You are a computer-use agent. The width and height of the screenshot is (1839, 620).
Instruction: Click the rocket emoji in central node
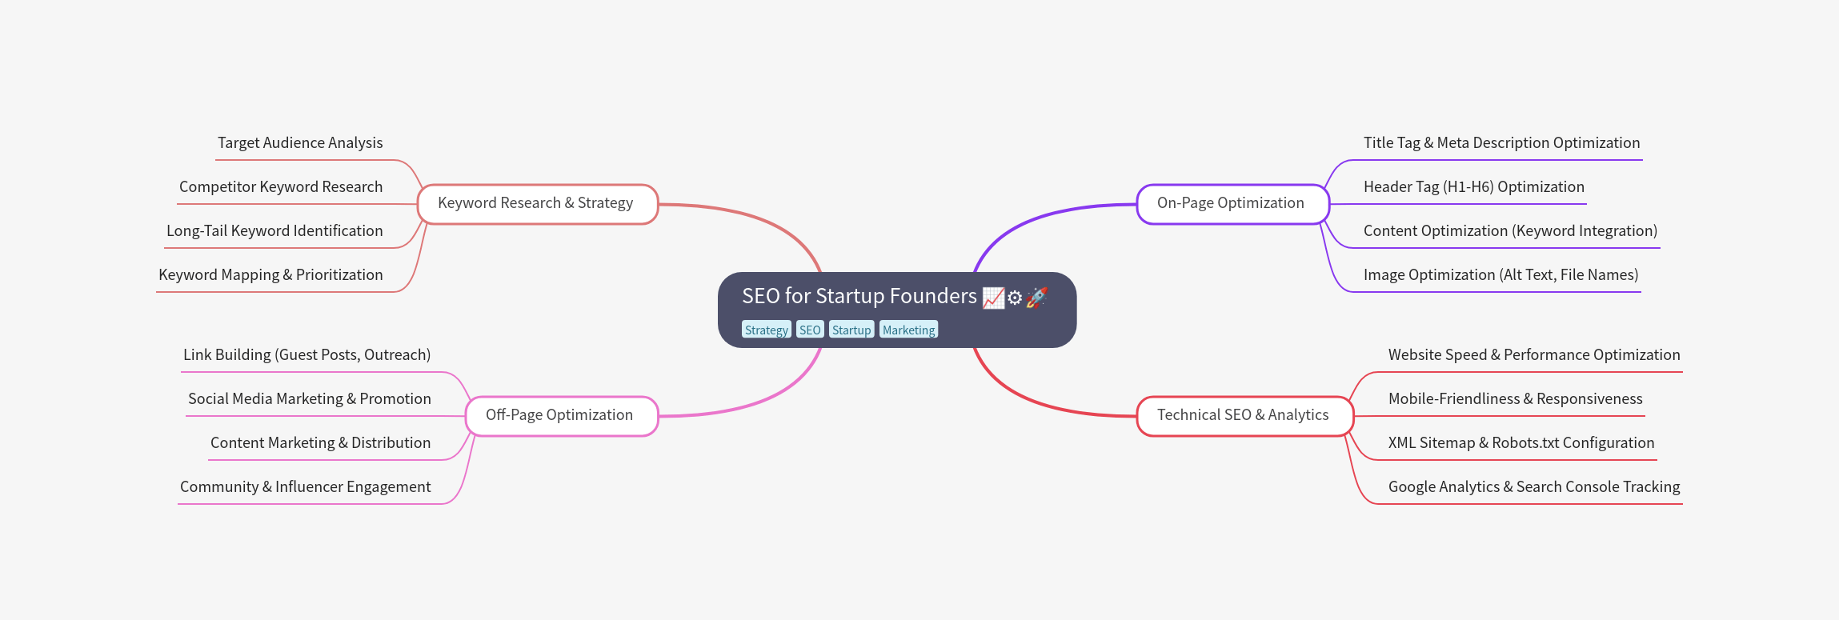tap(1036, 298)
